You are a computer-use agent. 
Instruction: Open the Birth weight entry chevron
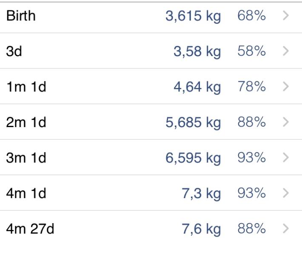[286, 16]
